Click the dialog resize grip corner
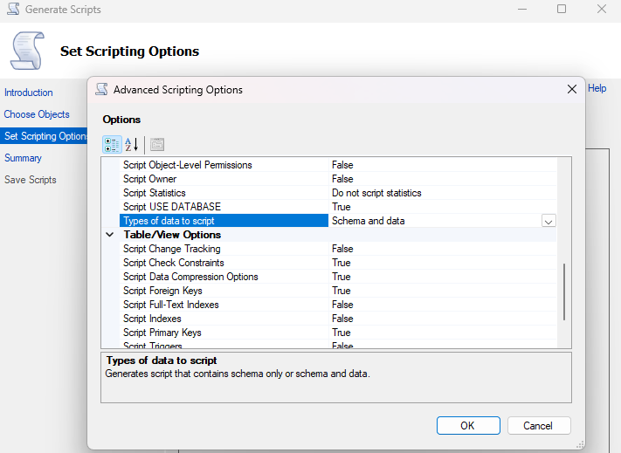The image size is (621, 453). coord(581,444)
